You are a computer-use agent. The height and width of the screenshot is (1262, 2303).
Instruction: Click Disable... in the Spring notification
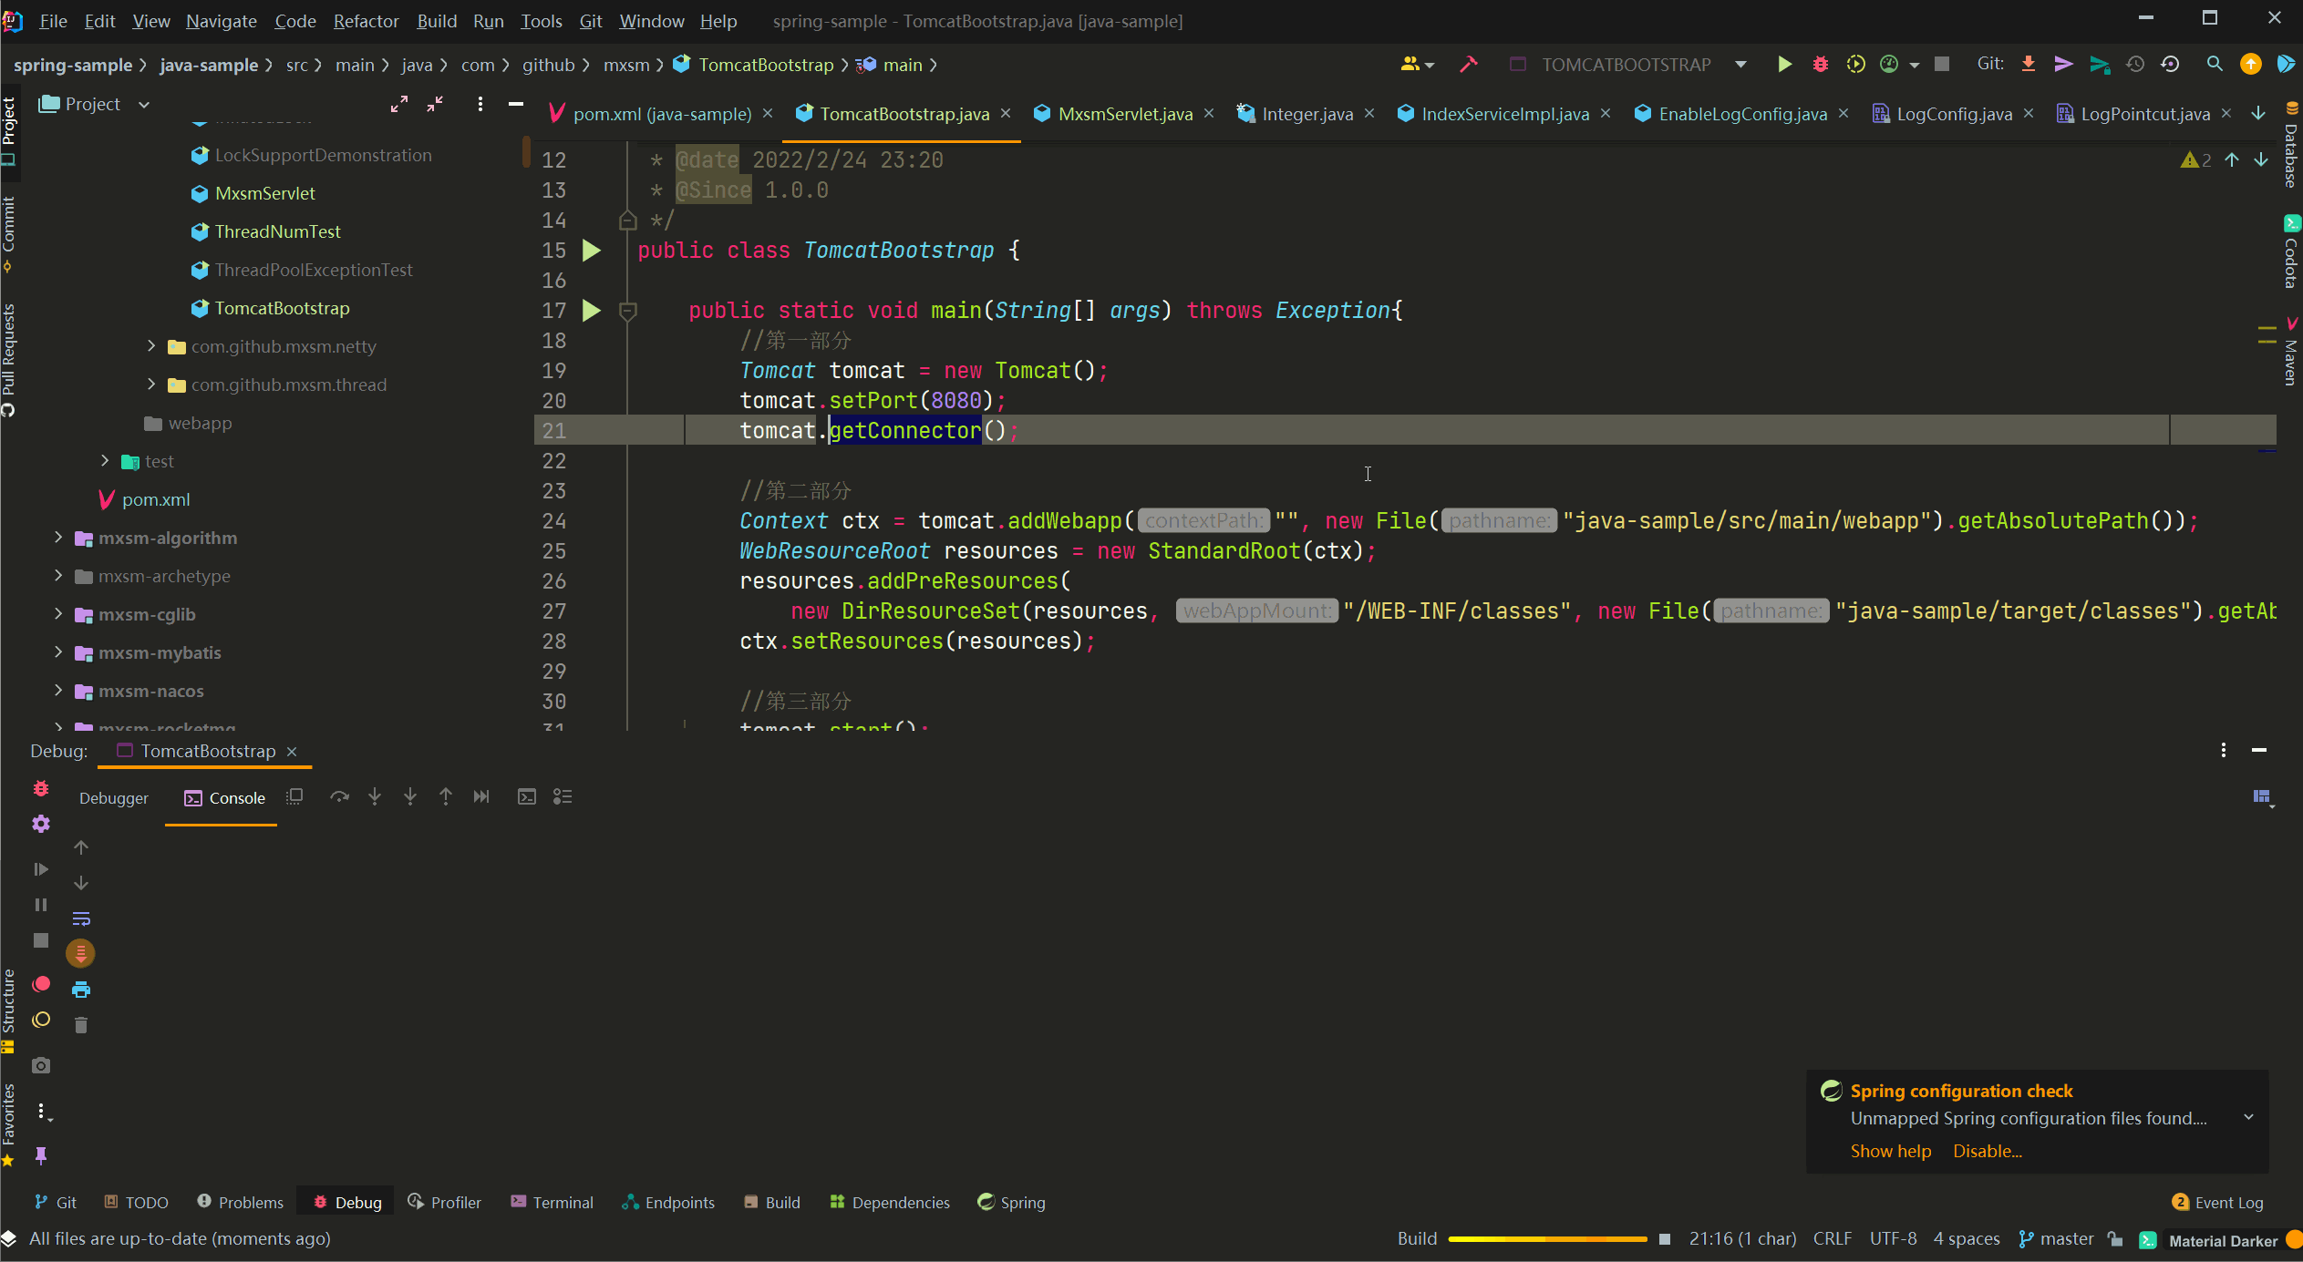1987,1151
